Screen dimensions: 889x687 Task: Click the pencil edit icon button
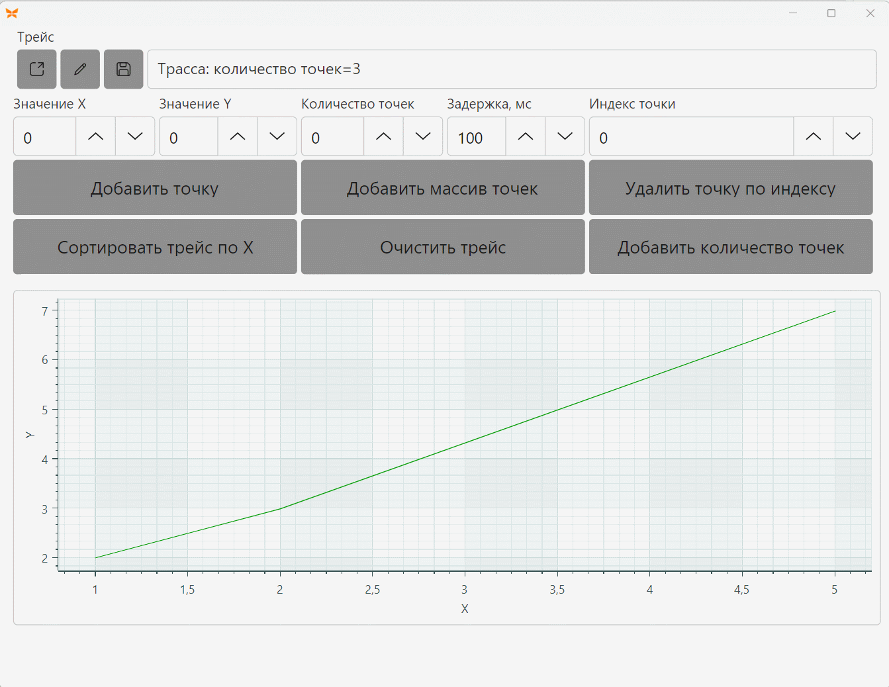[80, 69]
